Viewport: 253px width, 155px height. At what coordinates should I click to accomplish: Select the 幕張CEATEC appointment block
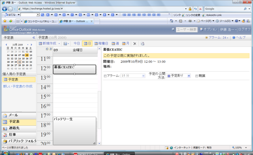pyautogui.click(x=74, y=69)
